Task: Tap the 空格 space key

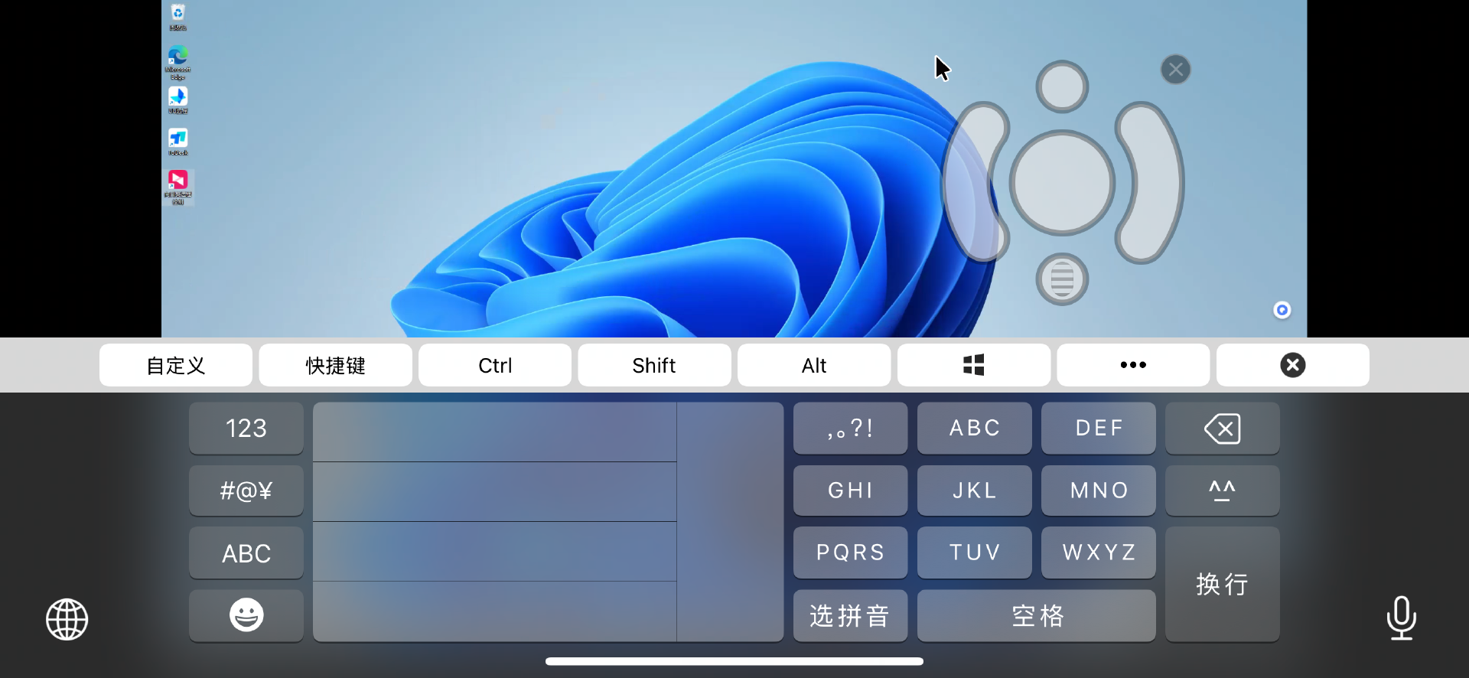Action: coord(1037,615)
